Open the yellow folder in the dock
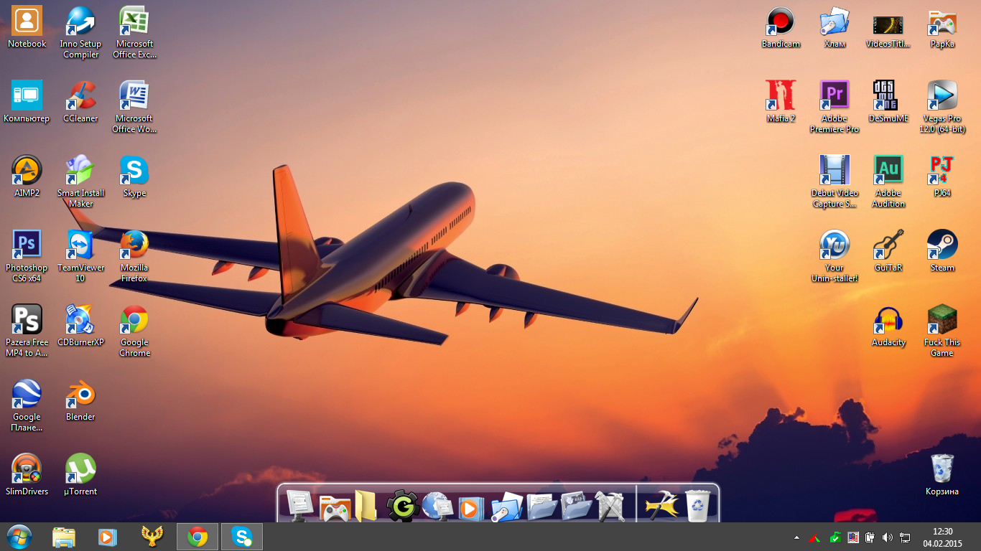 [x=366, y=506]
